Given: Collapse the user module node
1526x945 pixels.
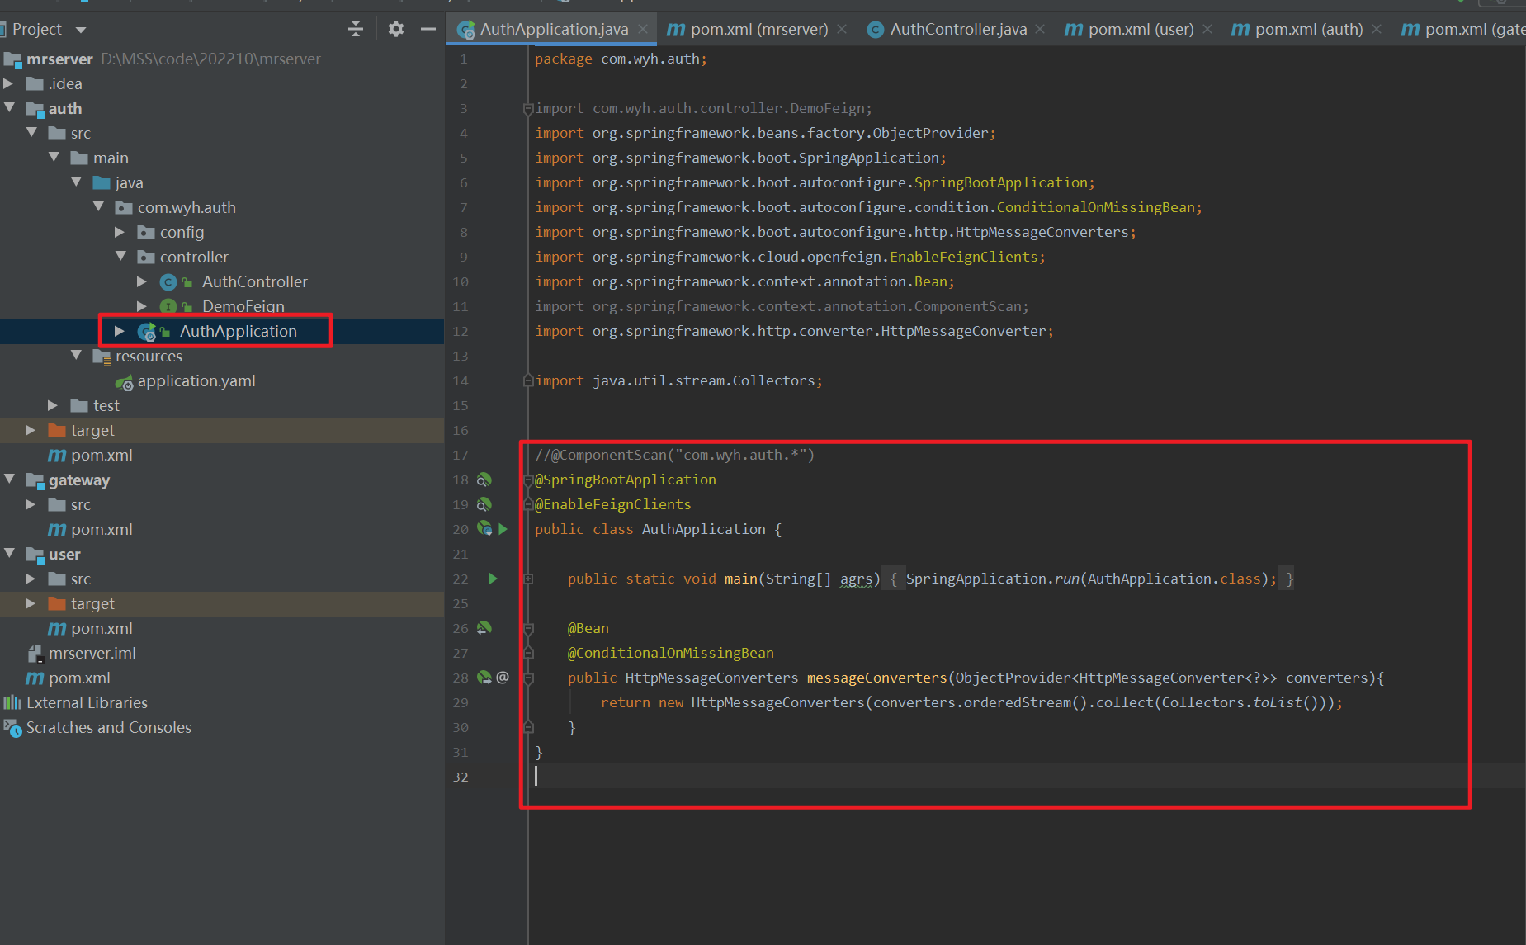Looking at the screenshot, I should click(9, 554).
